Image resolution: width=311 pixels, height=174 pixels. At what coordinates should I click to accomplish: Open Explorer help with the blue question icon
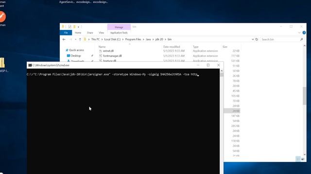click(x=304, y=32)
